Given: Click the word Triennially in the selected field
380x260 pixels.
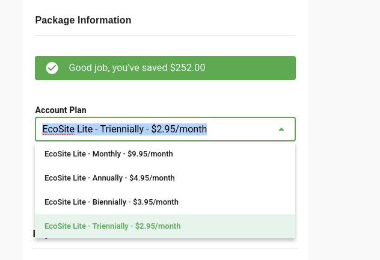Looking at the screenshot, I should coord(122,129).
